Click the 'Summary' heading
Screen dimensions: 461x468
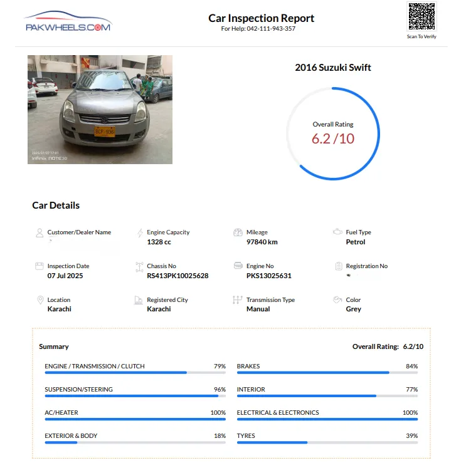(54, 346)
